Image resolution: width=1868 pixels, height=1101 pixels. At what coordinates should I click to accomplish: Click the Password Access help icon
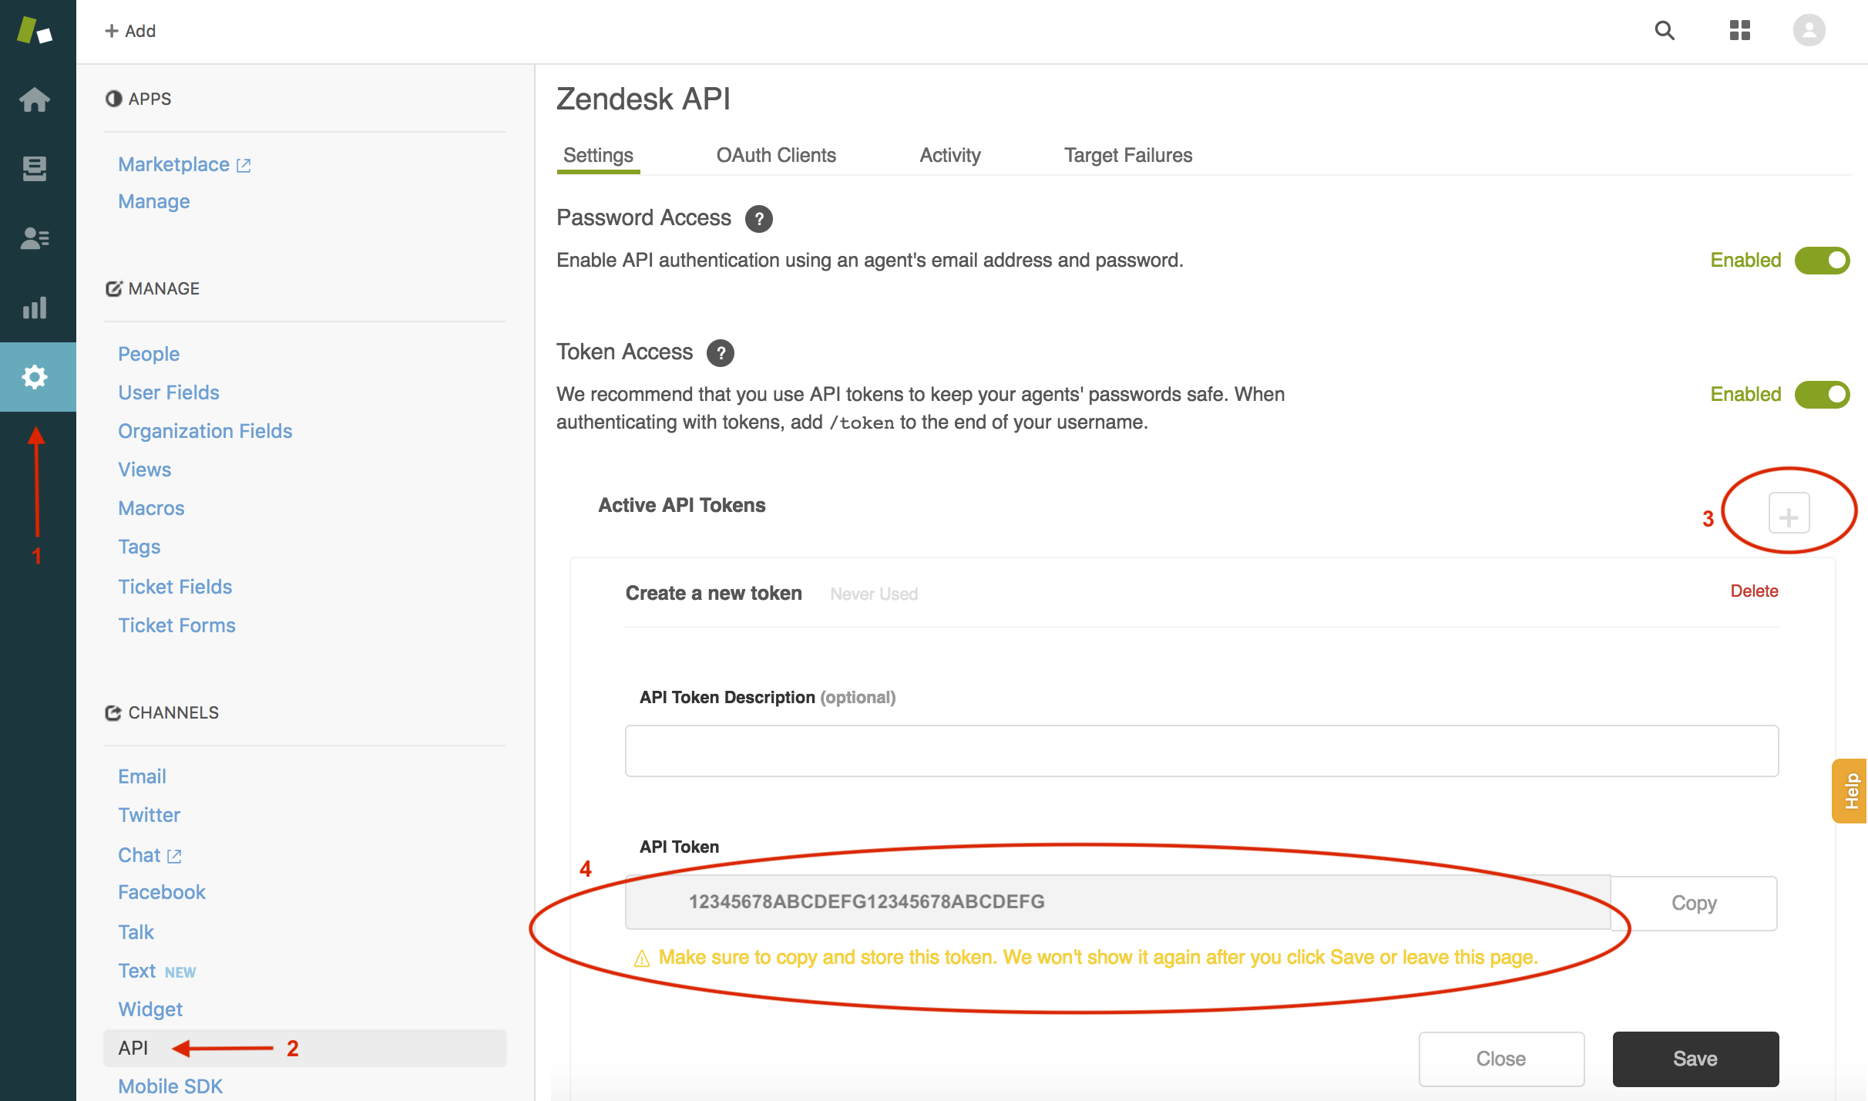(758, 219)
